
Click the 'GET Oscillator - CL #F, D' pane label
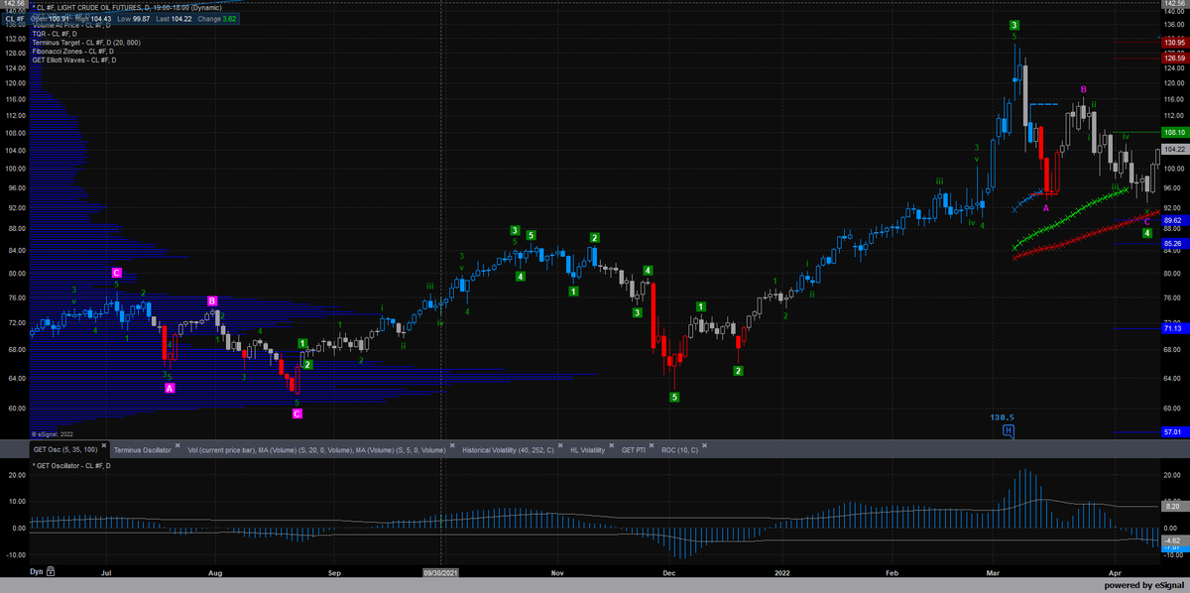point(72,464)
